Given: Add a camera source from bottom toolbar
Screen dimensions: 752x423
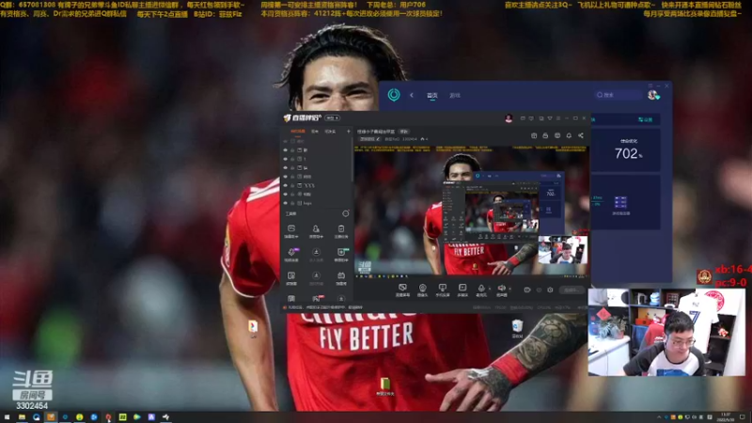Looking at the screenshot, I should tap(422, 288).
